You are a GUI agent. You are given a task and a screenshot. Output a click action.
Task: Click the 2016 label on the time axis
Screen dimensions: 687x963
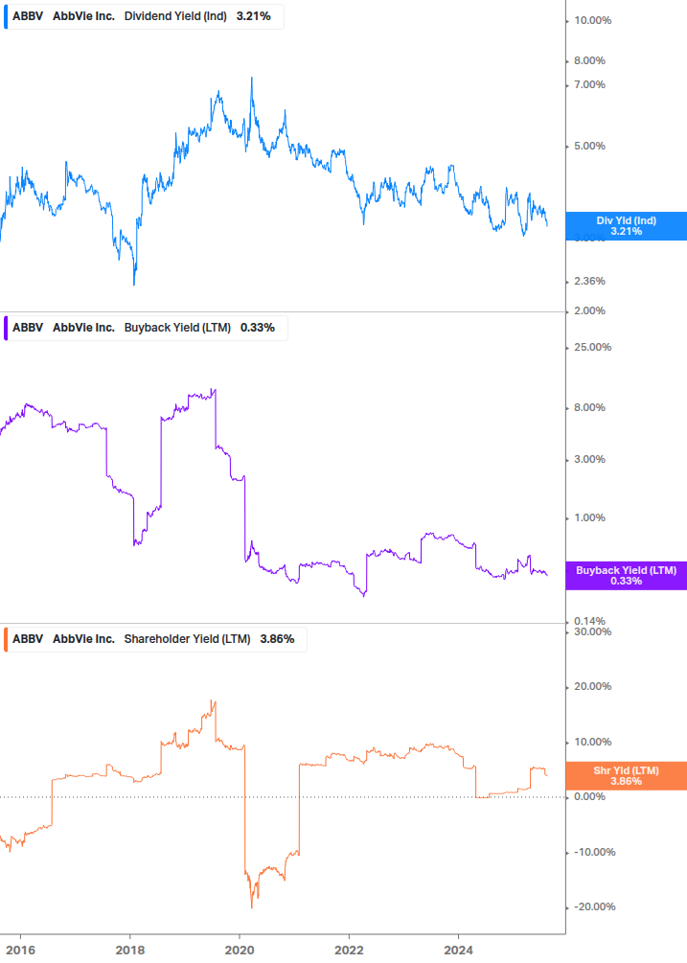click(21, 951)
